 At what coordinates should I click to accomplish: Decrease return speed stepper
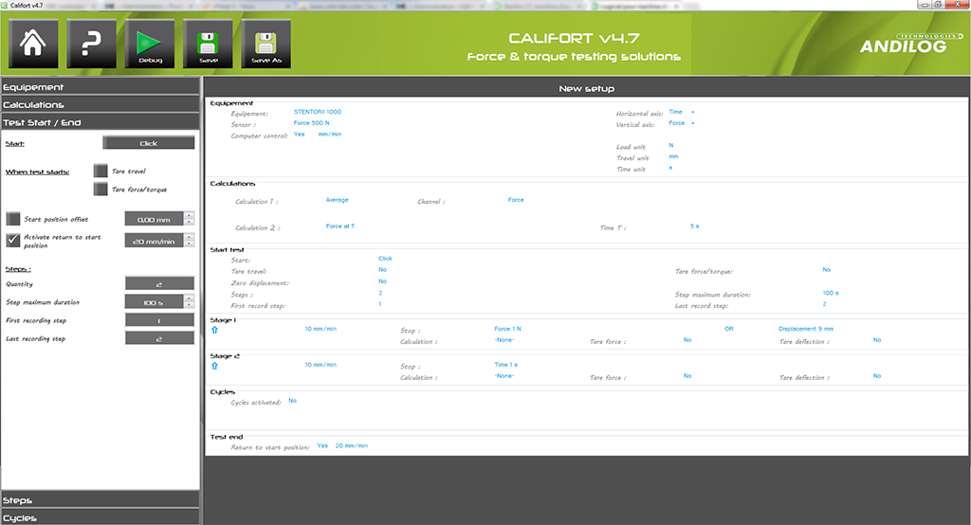tap(190, 244)
